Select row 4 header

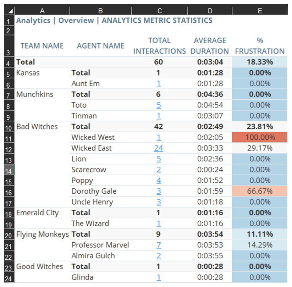coord(9,62)
